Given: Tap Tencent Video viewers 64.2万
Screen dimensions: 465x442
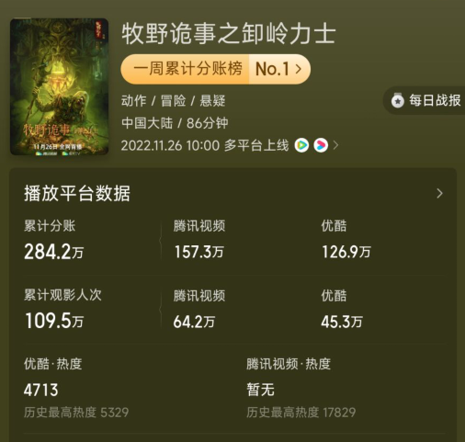Looking at the screenshot, I should point(194,322).
